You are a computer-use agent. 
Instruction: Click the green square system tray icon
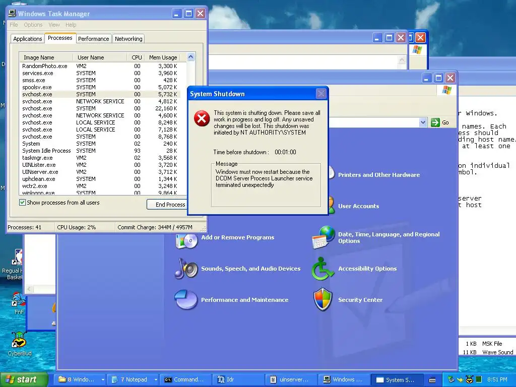click(479, 379)
